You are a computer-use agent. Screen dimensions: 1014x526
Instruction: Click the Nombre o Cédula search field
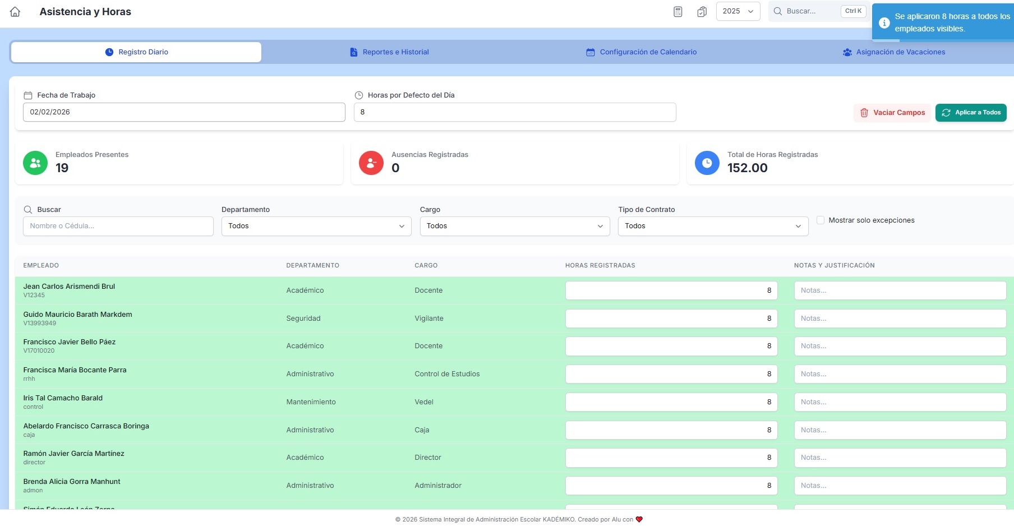pyautogui.click(x=118, y=226)
